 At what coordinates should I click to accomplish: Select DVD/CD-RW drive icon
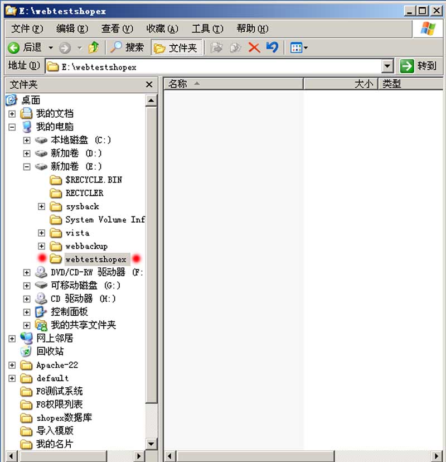[x=41, y=272]
